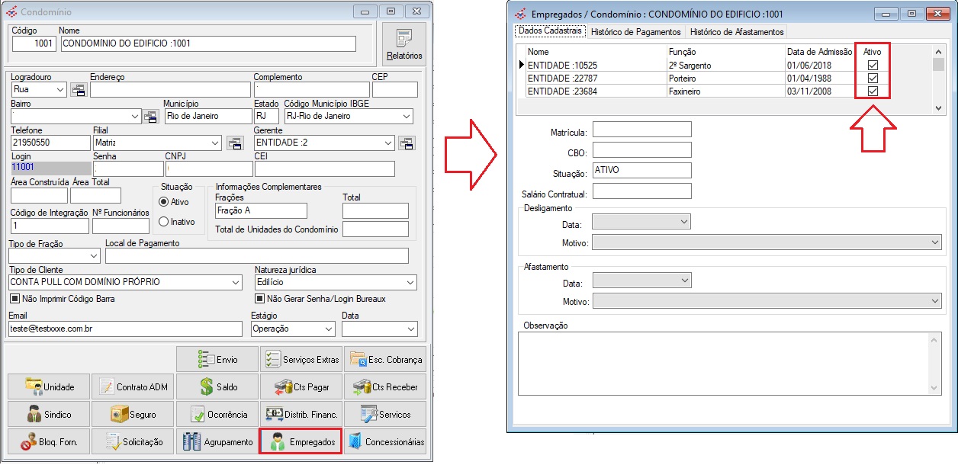This screenshot has width=958, height=465.
Task: Click the Email input field
Action: [x=127, y=329]
